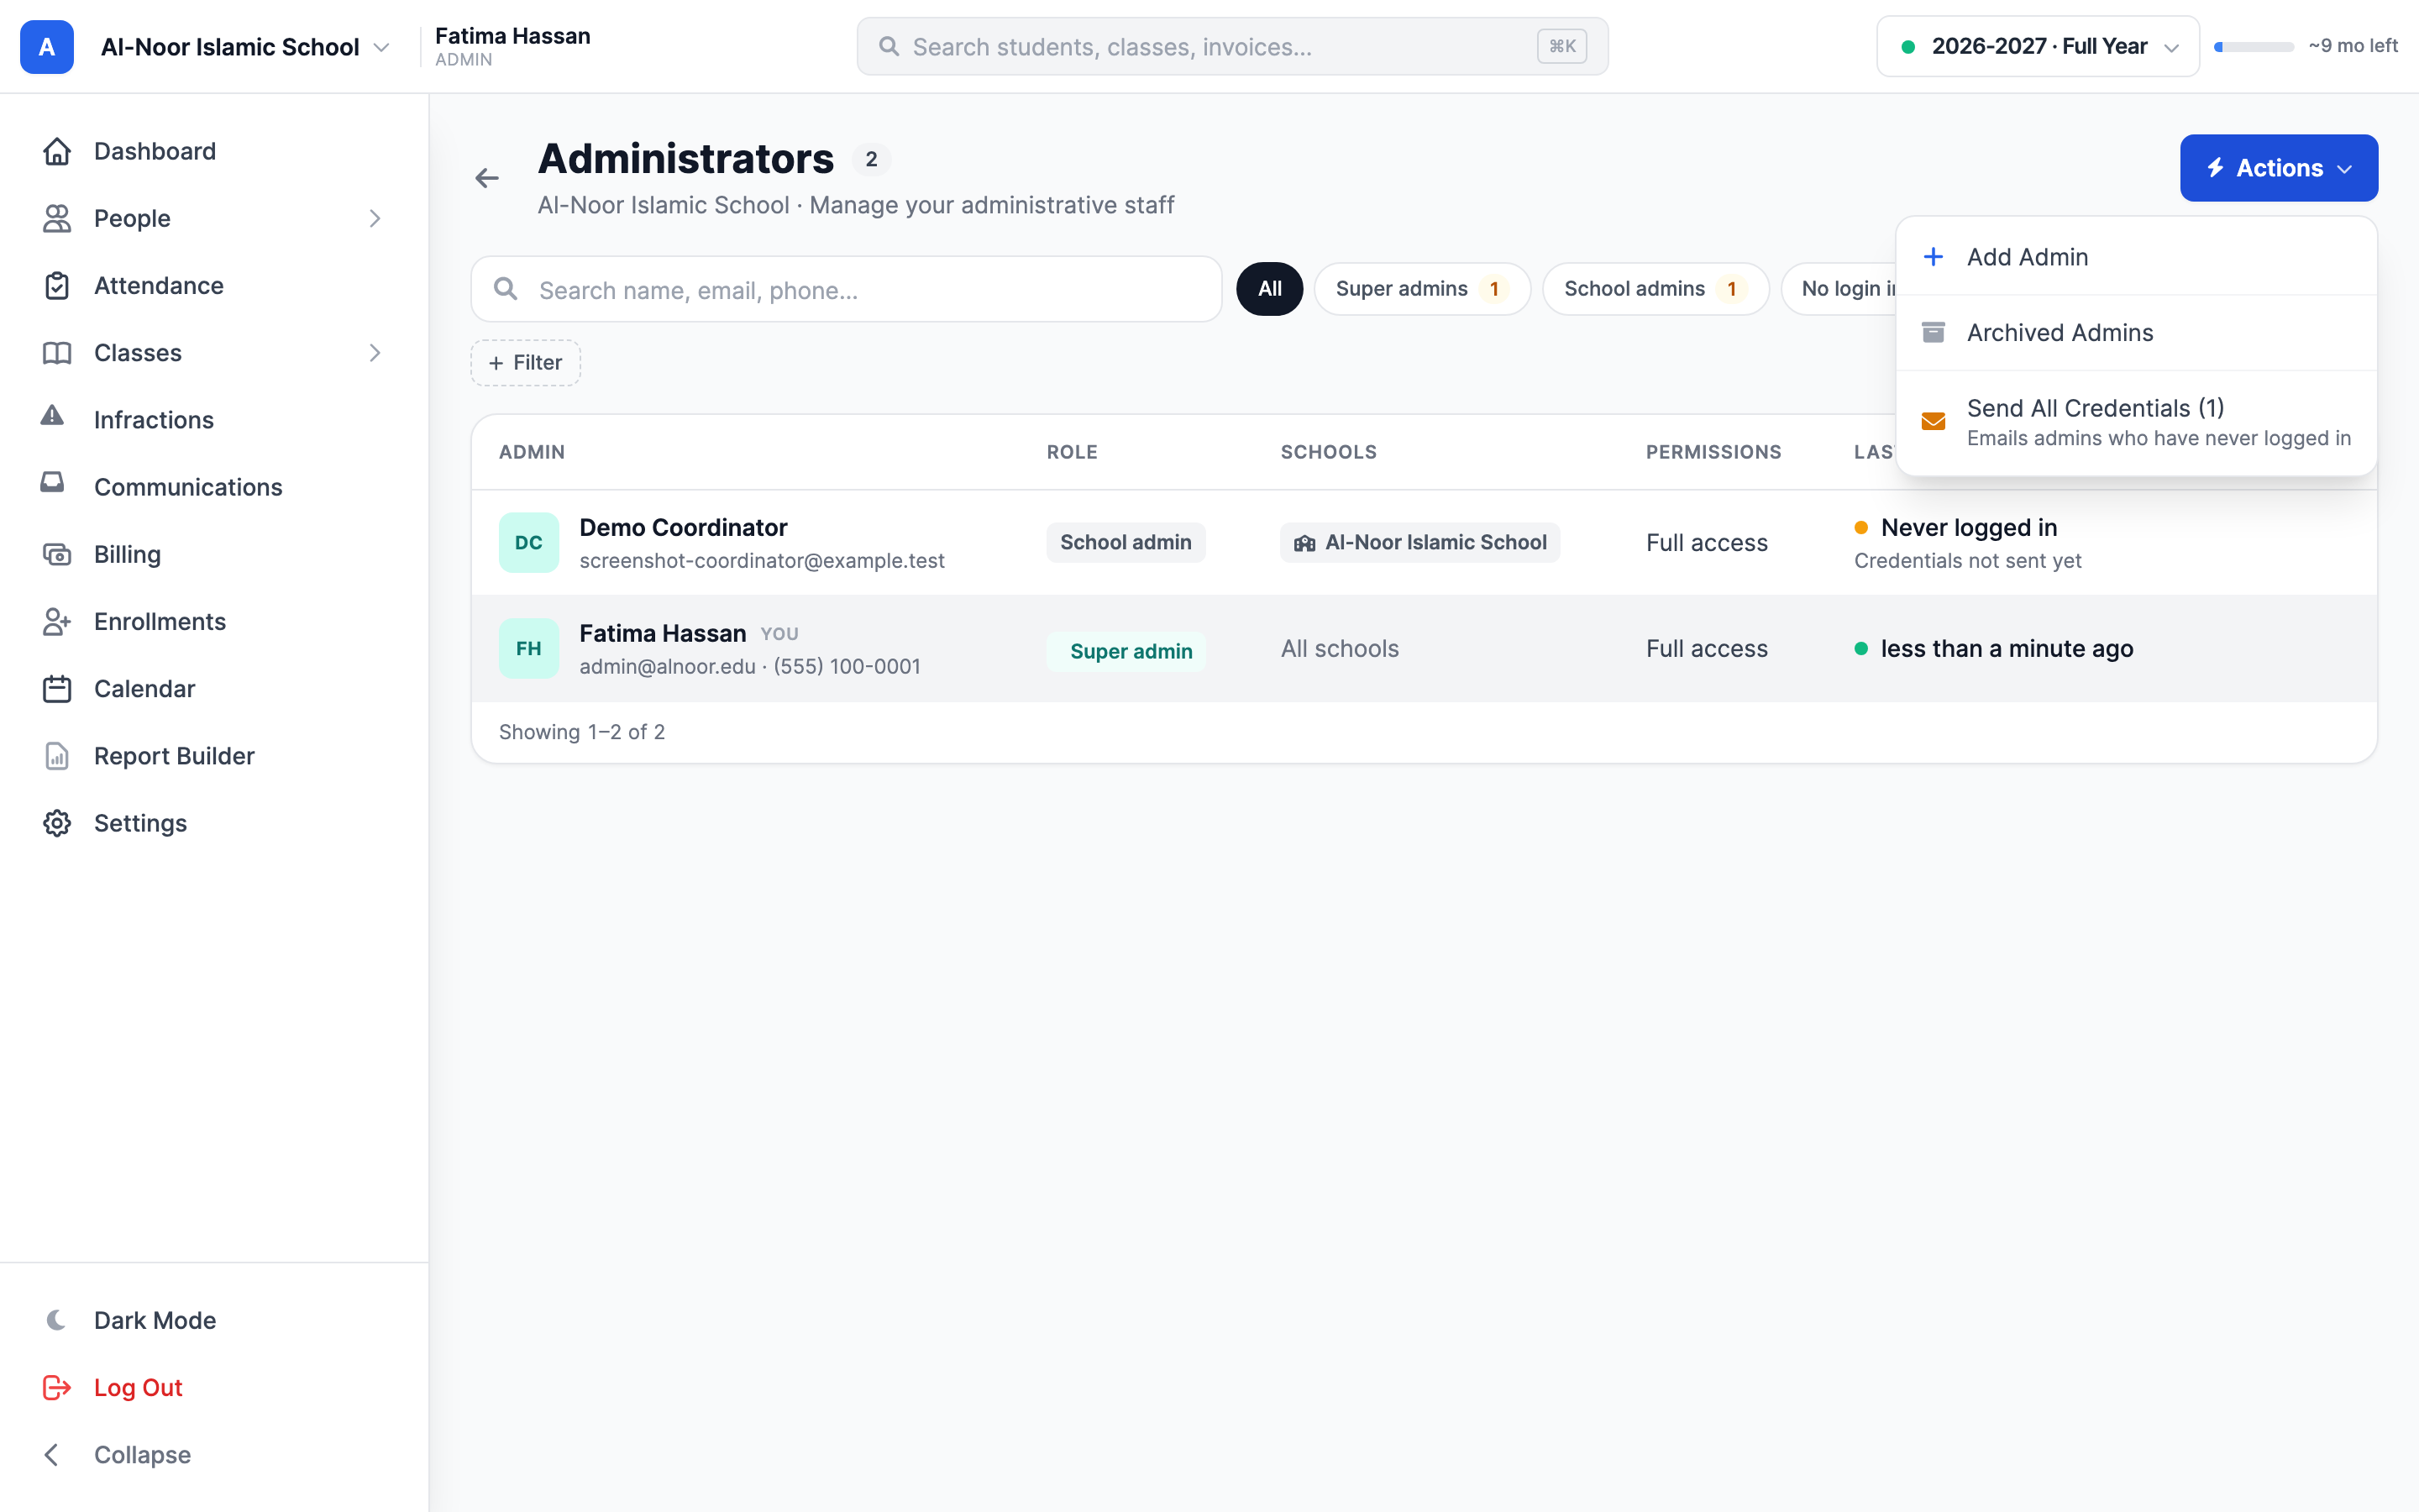Click the People group icon in sidebar

(57, 218)
